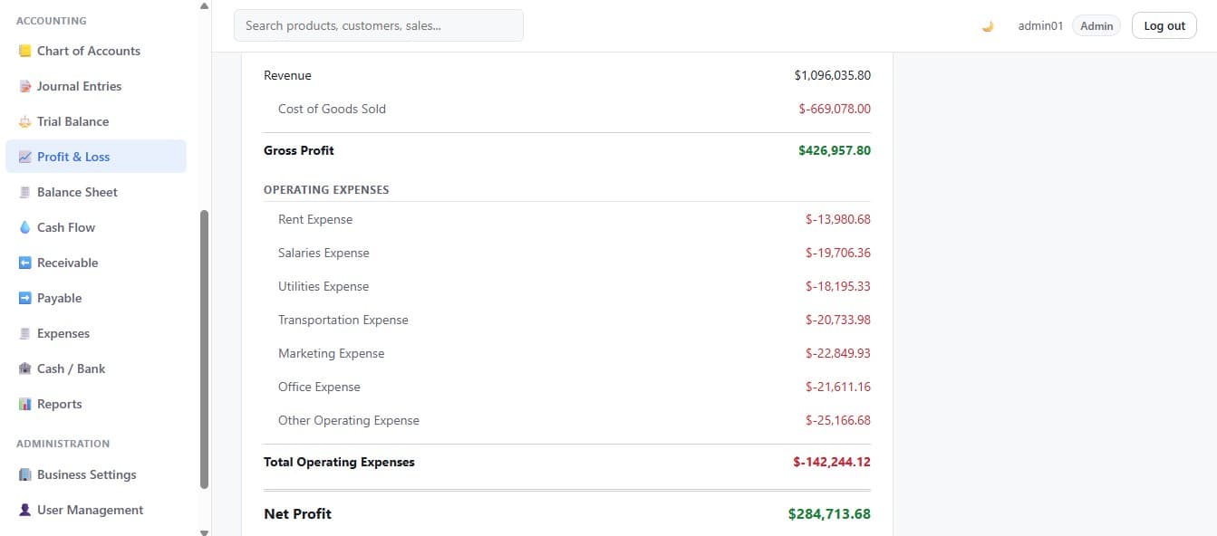Click the Utilities Expense row label
Screen dimensions: 1217x536
pos(324,286)
